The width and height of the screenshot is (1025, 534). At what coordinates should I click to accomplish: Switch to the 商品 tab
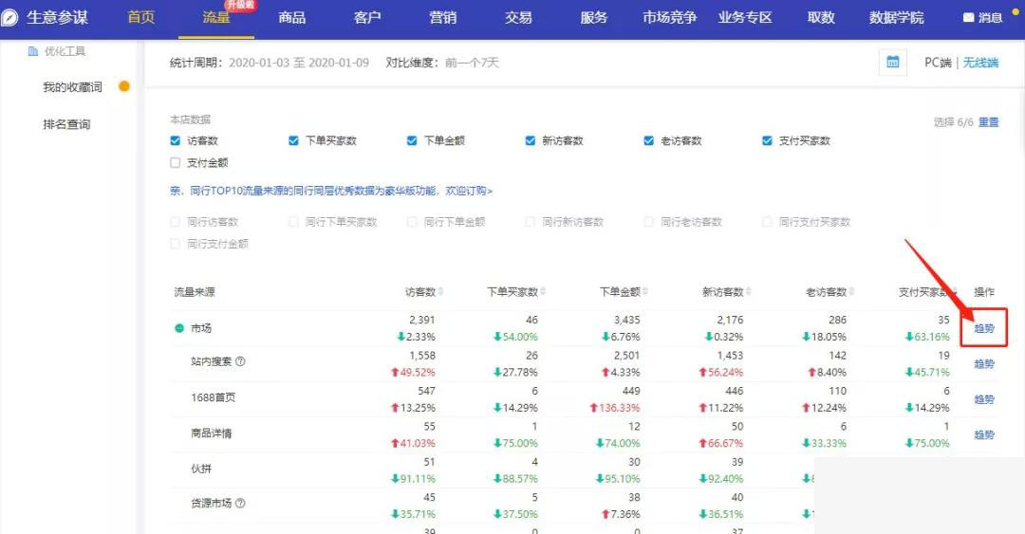coord(291,18)
